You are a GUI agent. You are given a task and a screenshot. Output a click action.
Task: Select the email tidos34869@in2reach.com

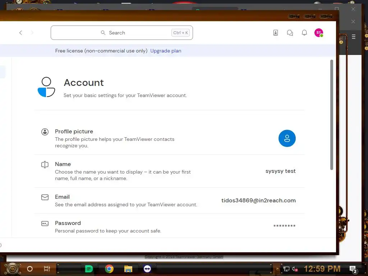pyautogui.click(x=258, y=201)
